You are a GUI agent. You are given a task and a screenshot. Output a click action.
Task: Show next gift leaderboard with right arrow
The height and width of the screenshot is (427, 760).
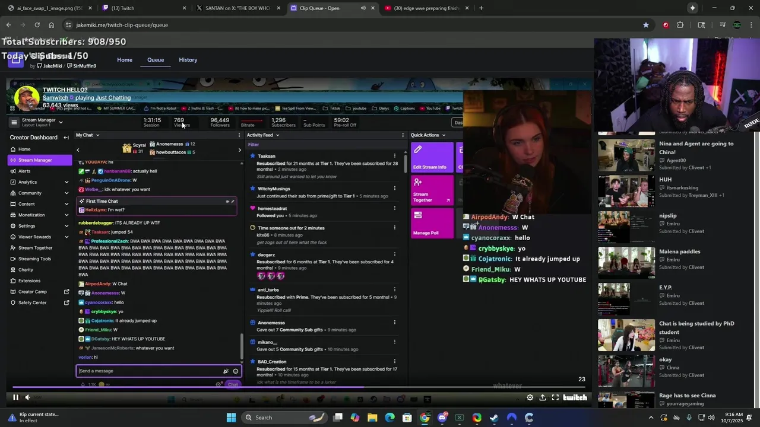pos(239,150)
